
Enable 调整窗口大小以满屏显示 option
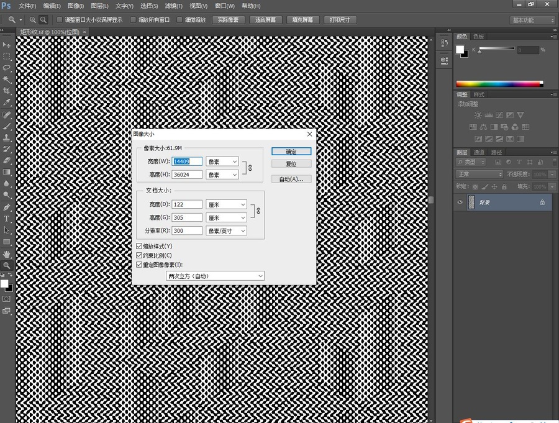pos(60,20)
